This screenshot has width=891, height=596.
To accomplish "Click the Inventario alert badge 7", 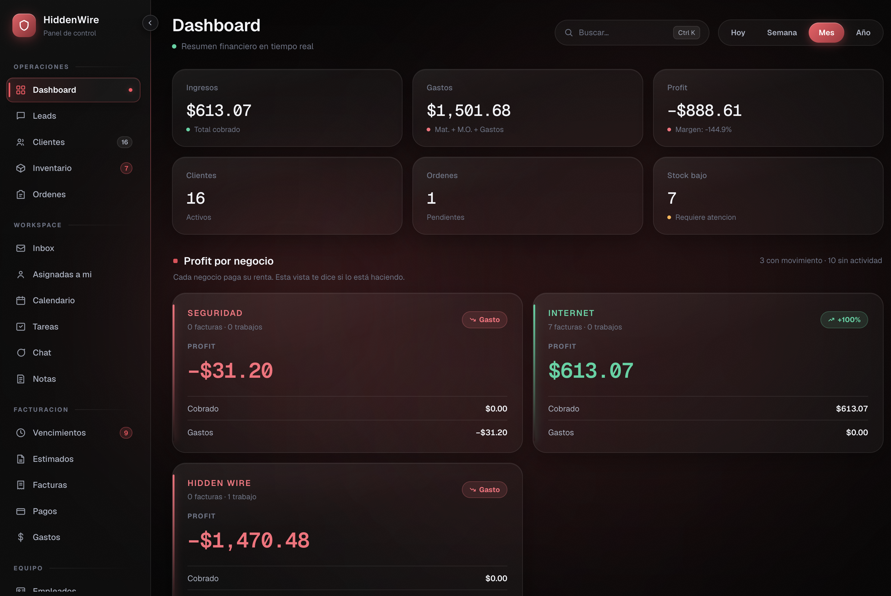I will pos(126,168).
